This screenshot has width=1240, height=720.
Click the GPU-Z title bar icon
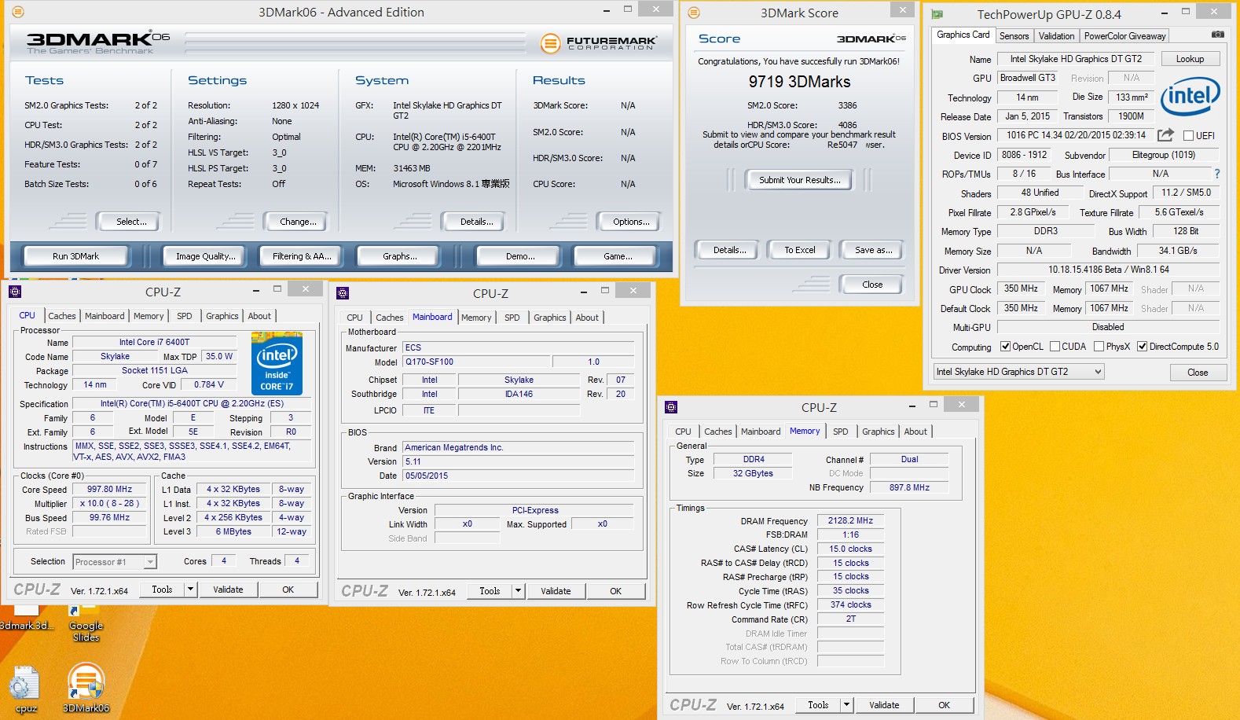coord(937,14)
